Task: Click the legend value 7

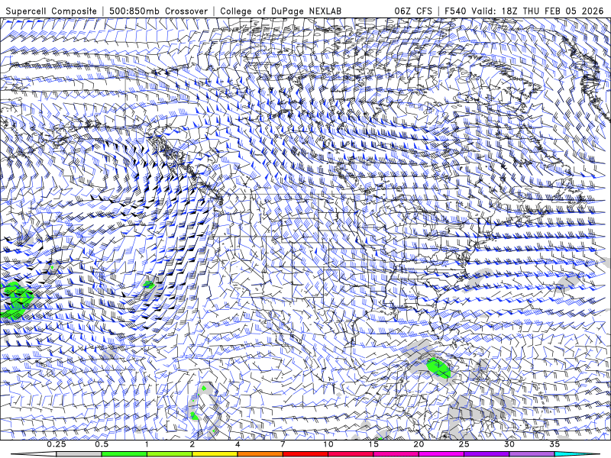Action: click(x=283, y=444)
